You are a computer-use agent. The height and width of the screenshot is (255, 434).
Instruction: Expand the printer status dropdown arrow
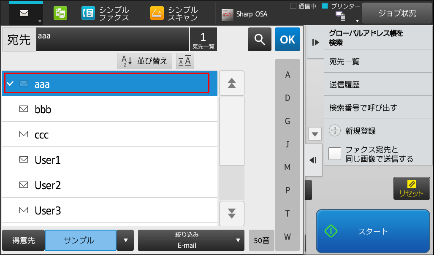(x=357, y=21)
